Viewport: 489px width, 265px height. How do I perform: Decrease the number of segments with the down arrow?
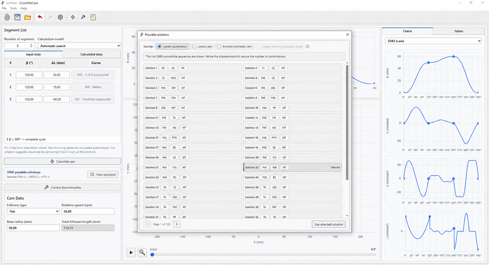31,47
